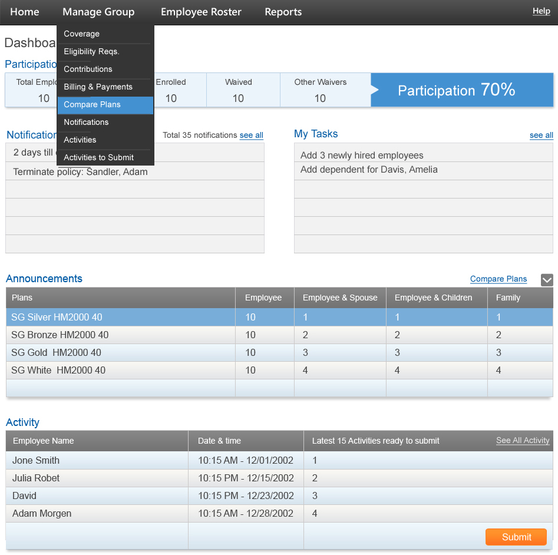Open Eligibility Reqs. menu entry

point(91,52)
